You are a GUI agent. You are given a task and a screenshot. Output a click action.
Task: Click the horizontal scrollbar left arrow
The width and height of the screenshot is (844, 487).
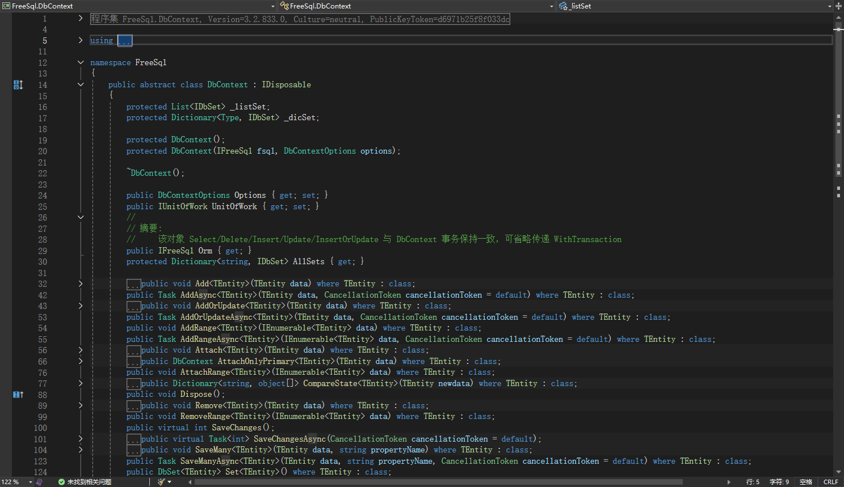(x=190, y=482)
